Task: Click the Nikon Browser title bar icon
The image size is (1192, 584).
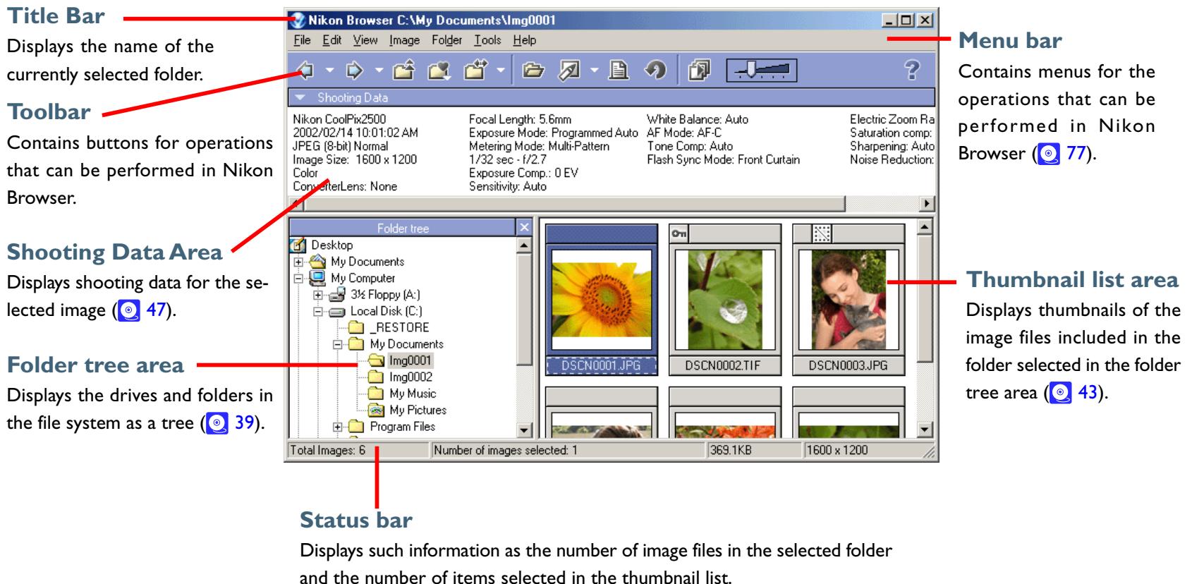Action: coord(298,20)
